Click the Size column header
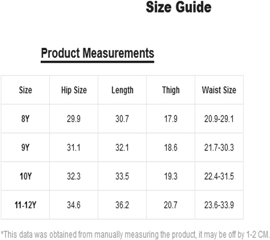Screen dimensions: 270x240 (x=26, y=90)
